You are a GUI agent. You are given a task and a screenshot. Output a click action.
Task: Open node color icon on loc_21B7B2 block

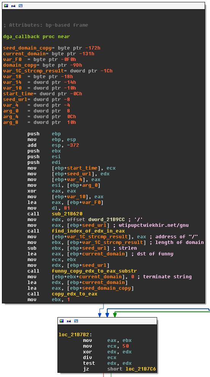[x=62, y=321]
